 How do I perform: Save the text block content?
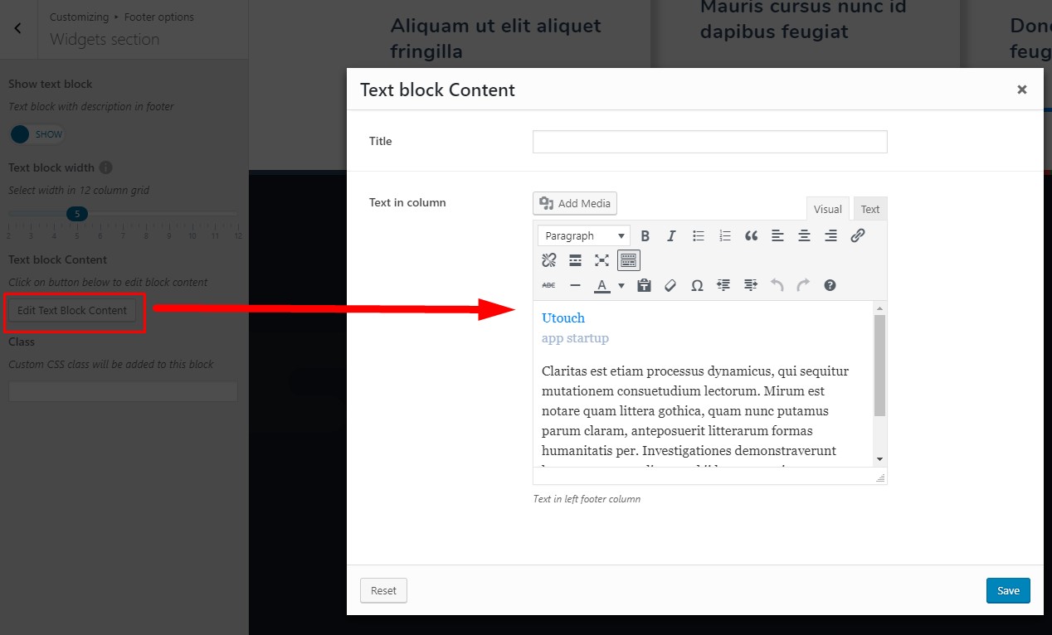(x=1008, y=590)
